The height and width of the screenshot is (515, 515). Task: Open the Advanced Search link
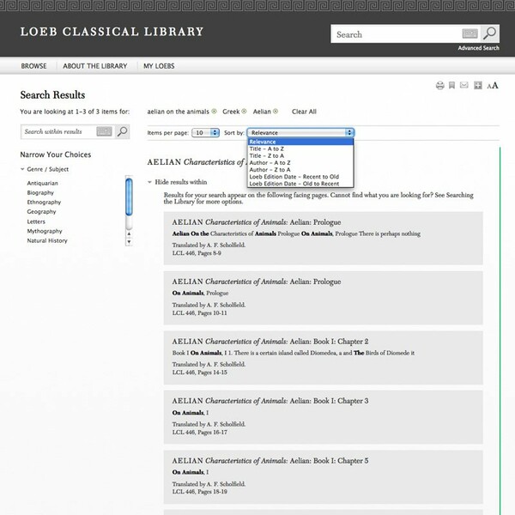pyautogui.click(x=479, y=48)
